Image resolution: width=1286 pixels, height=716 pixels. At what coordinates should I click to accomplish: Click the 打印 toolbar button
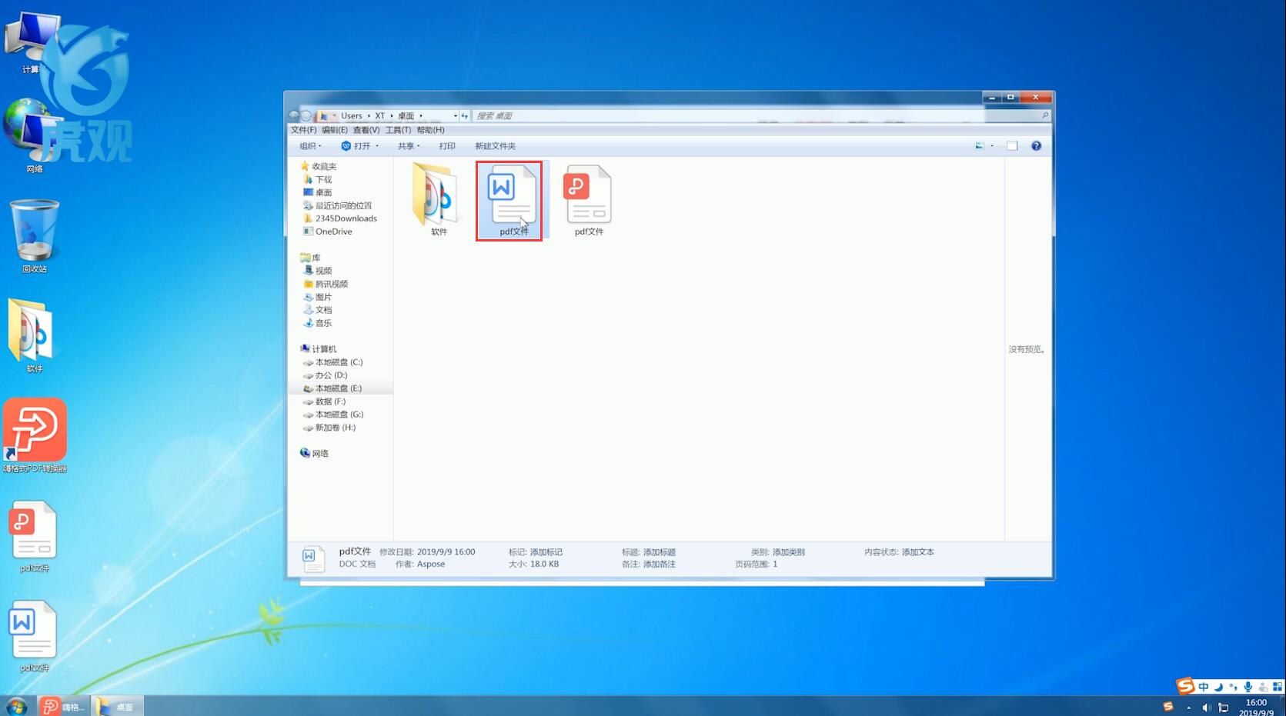tap(447, 146)
